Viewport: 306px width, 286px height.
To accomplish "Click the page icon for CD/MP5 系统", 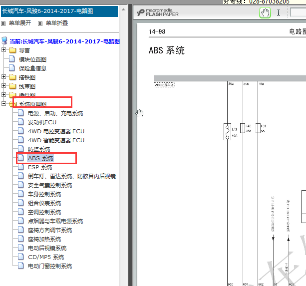I will (21, 257).
